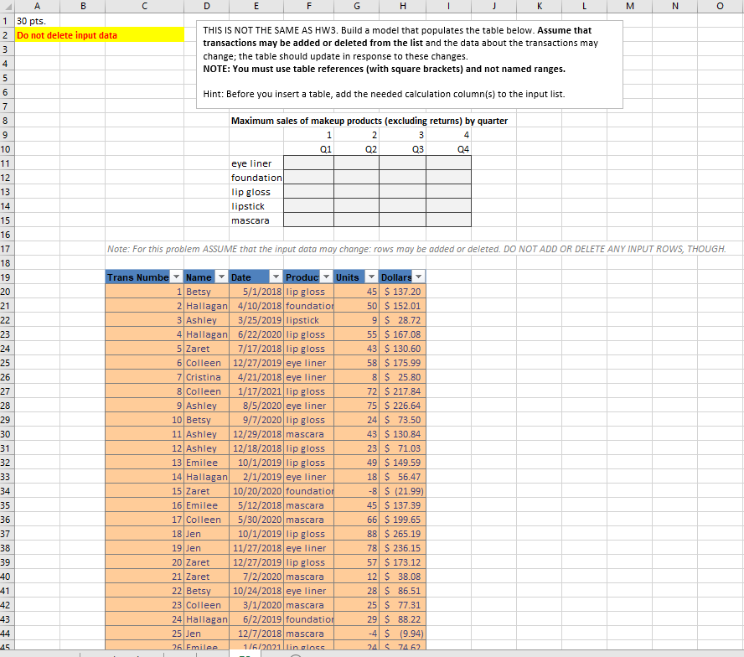Click the mascara Q1 result cell
Image resolution: width=744 pixels, height=657 pixels.
tap(309, 220)
